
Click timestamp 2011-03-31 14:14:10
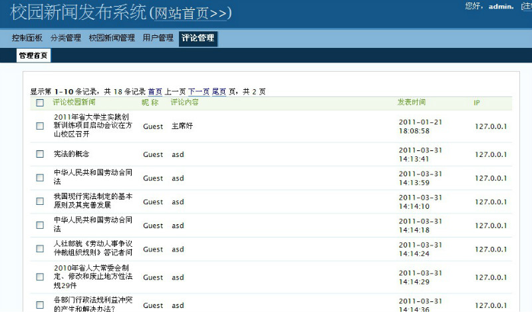(420, 202)
